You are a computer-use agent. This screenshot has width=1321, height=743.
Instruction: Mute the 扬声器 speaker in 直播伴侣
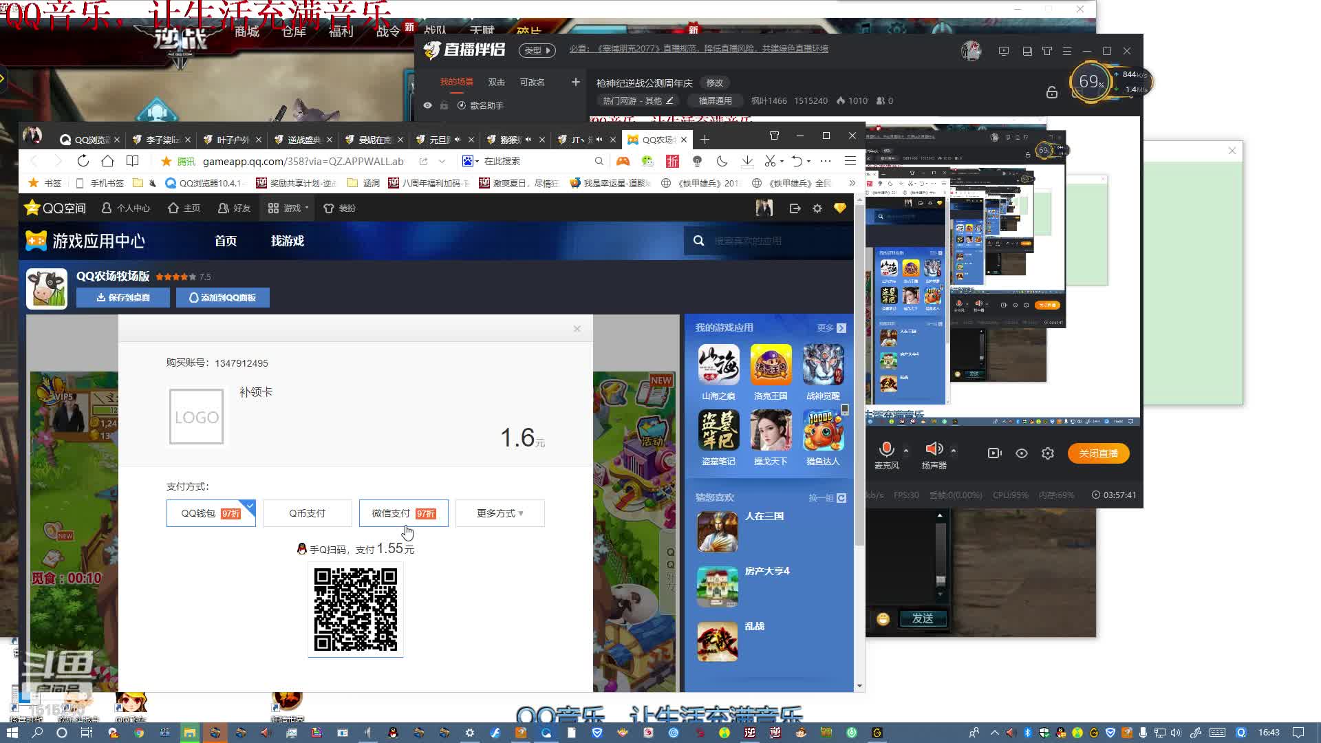(x=934, y=449)
